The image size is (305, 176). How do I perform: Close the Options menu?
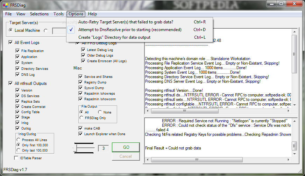[76, 14]
